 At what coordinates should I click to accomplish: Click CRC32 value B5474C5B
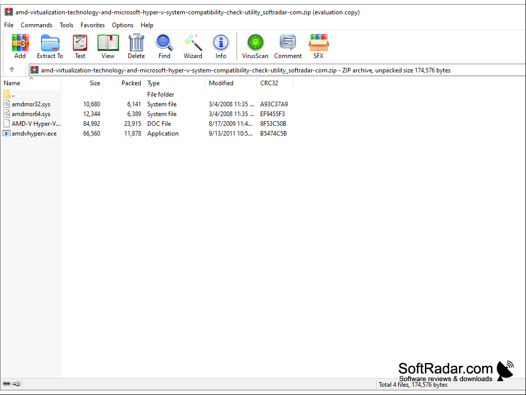coord(274,134)
